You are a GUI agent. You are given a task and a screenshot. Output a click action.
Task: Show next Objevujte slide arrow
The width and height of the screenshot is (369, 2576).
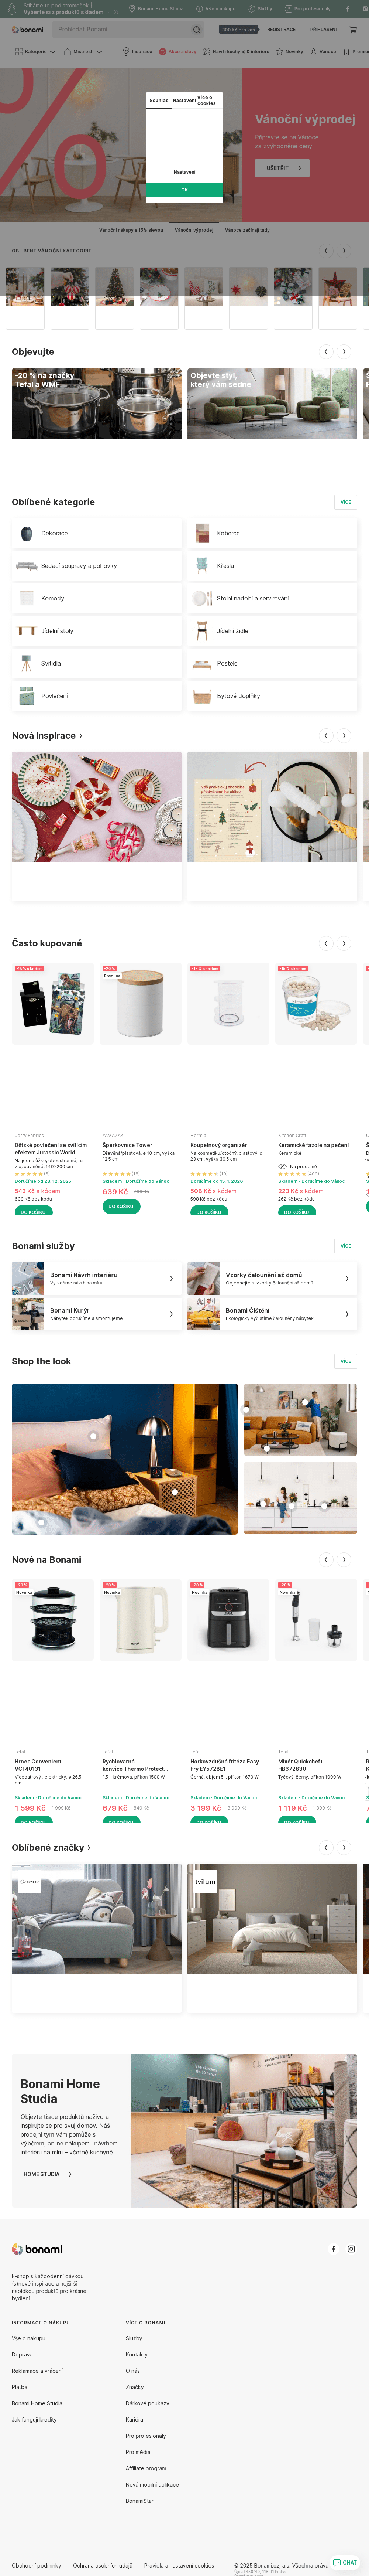pos(344,352)
